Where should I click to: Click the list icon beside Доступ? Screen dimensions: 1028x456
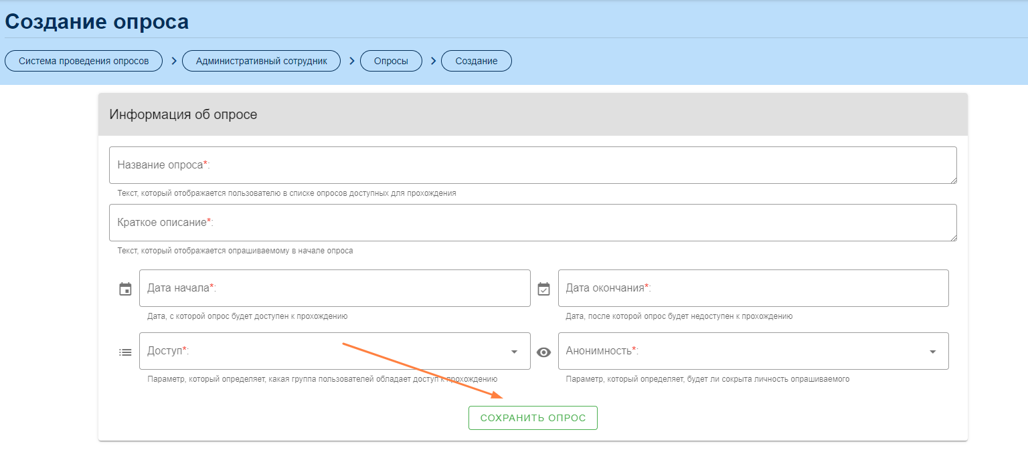[125, 352]
